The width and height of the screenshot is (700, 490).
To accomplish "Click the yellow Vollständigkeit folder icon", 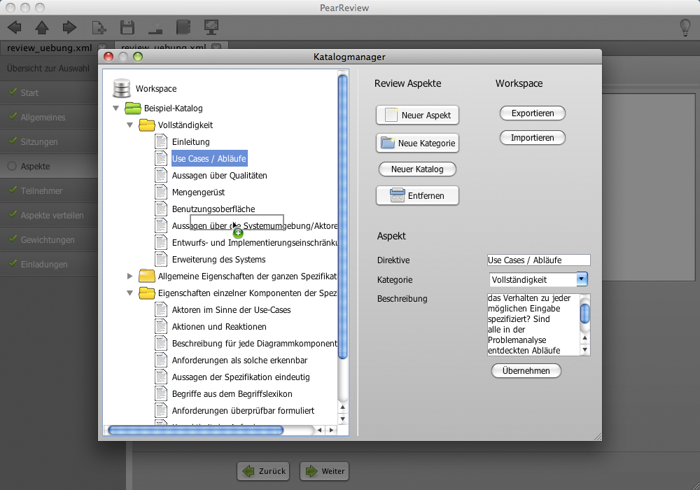I will (147, 125).
